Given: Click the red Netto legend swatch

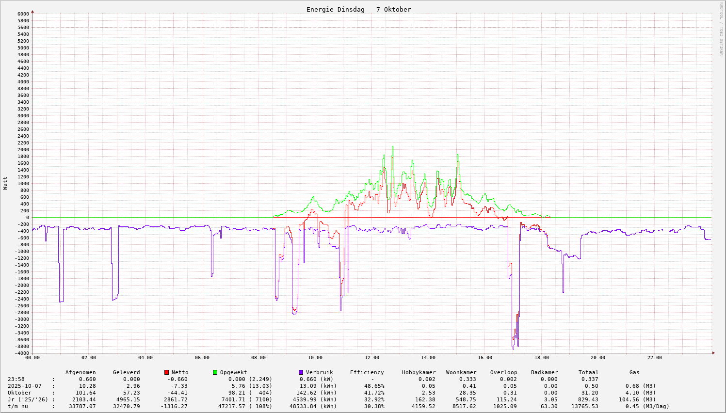Looking at the screenshot, I should point(166,372).
